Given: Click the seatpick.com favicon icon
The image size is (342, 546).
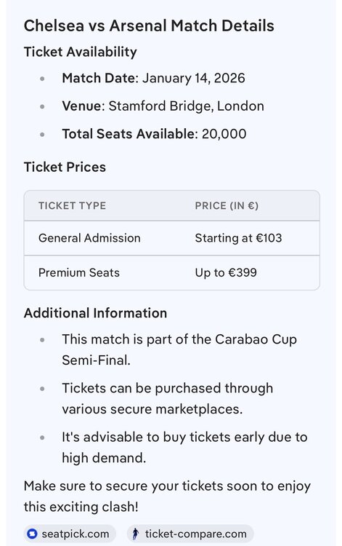Looking at the screenshot, I should coord(32,534).
